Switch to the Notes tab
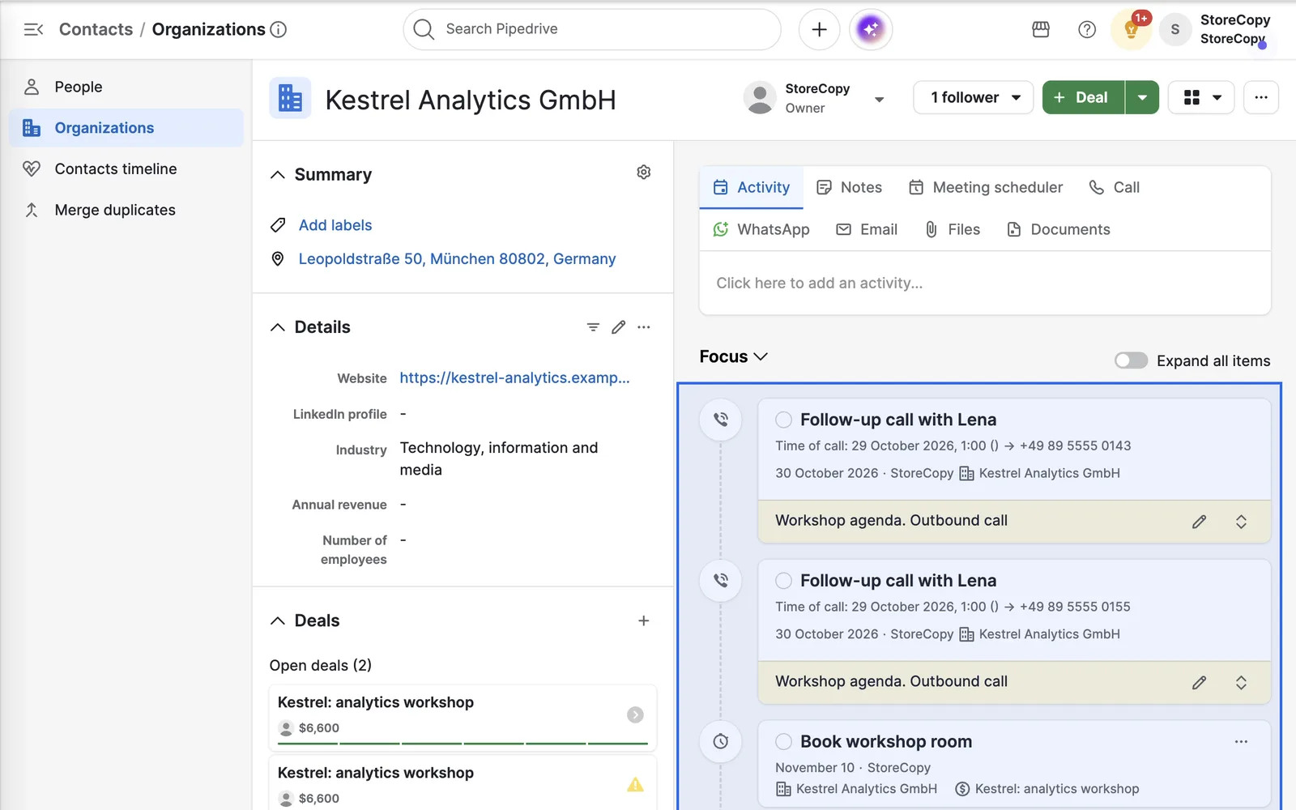Screen dimensions: 1296x810 click(849, 187)
